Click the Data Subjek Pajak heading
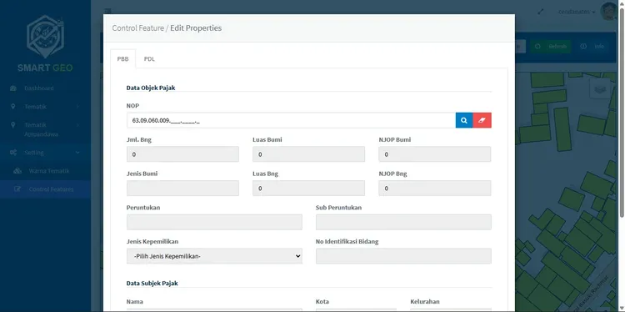 [x=152, y=283]
